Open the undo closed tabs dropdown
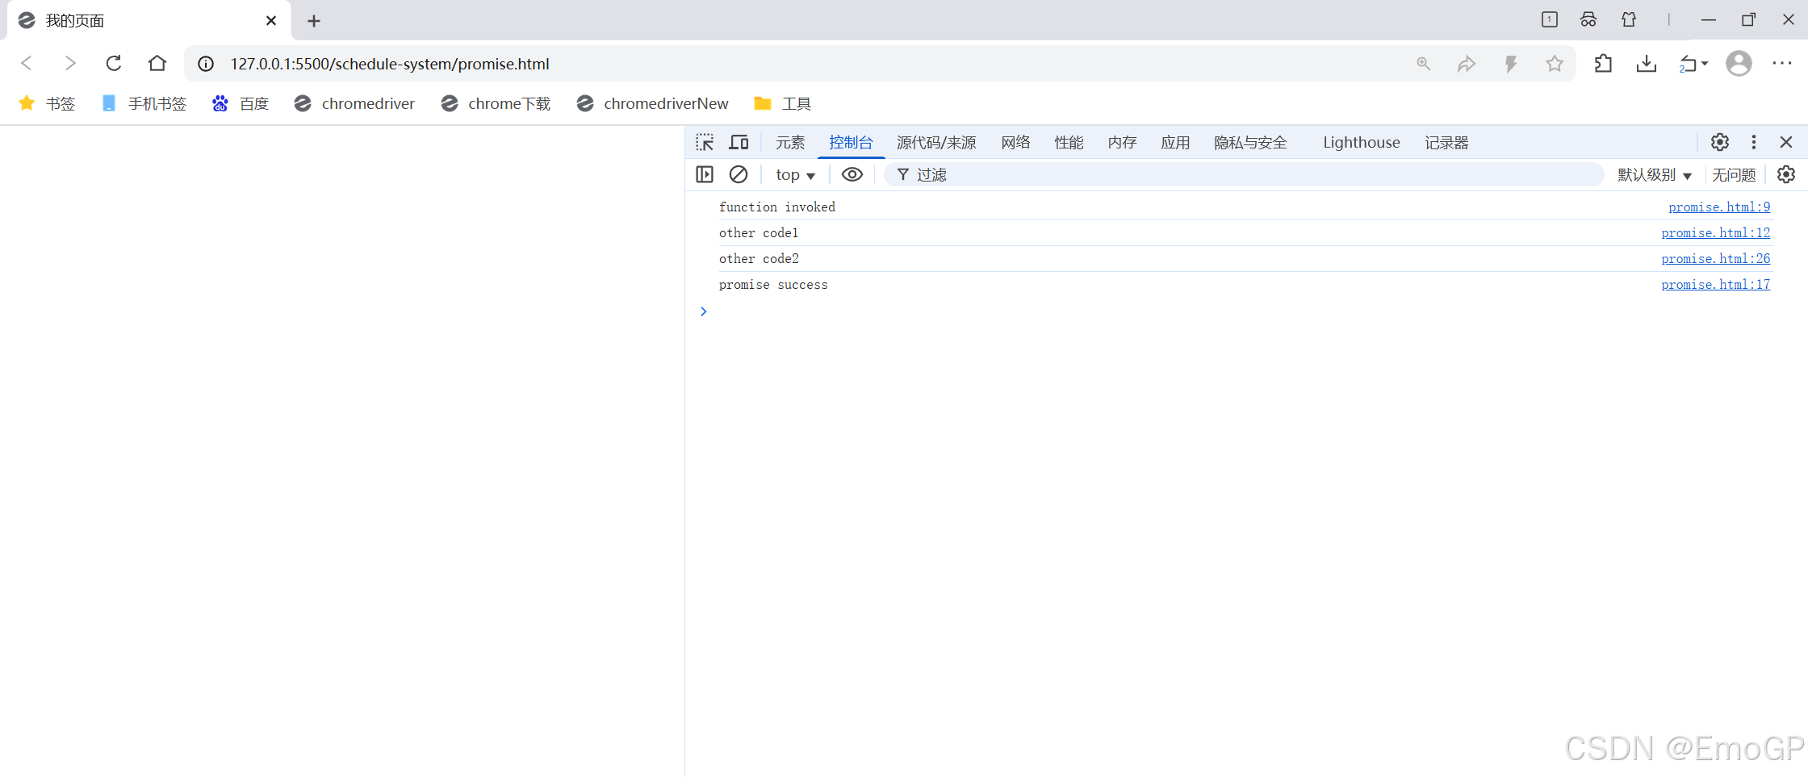This screenshot has width=1808, height=777. pyautogui.click(x=1693, y=64)
